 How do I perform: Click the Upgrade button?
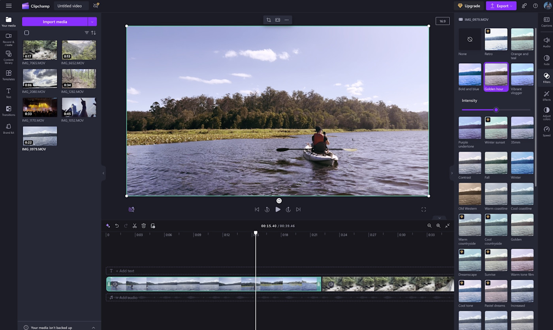coord(469,6)
